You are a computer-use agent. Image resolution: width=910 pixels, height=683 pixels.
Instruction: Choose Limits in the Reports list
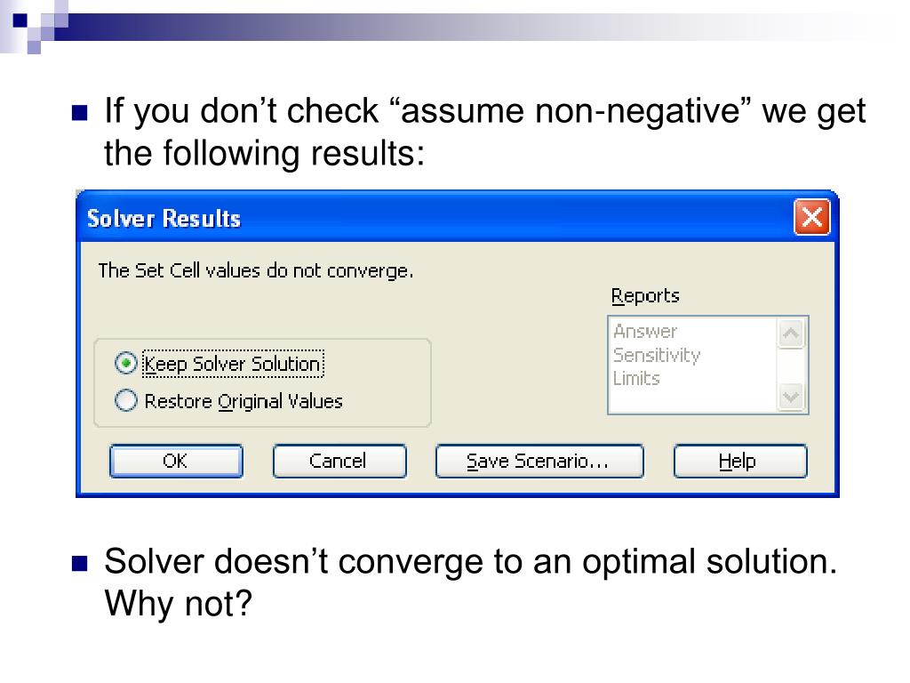636,379
